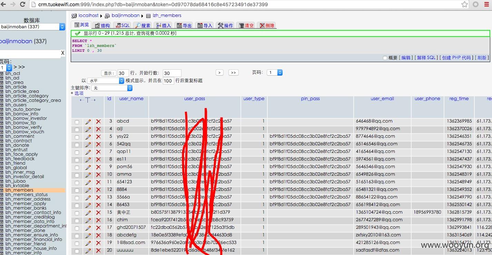Delete row qop11 red X icon
The width and height of the screenshot is (492, 255).
coord(98,152)
